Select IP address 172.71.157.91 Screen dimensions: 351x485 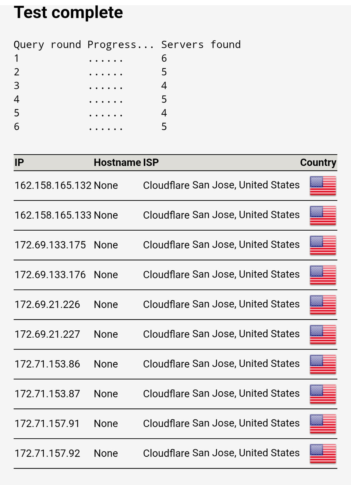(47, 424)
